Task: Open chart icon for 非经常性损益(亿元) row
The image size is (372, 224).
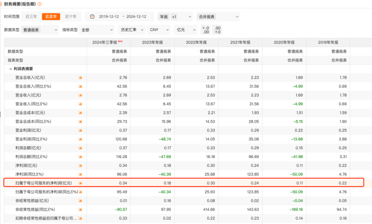Action: click(80, 200)
